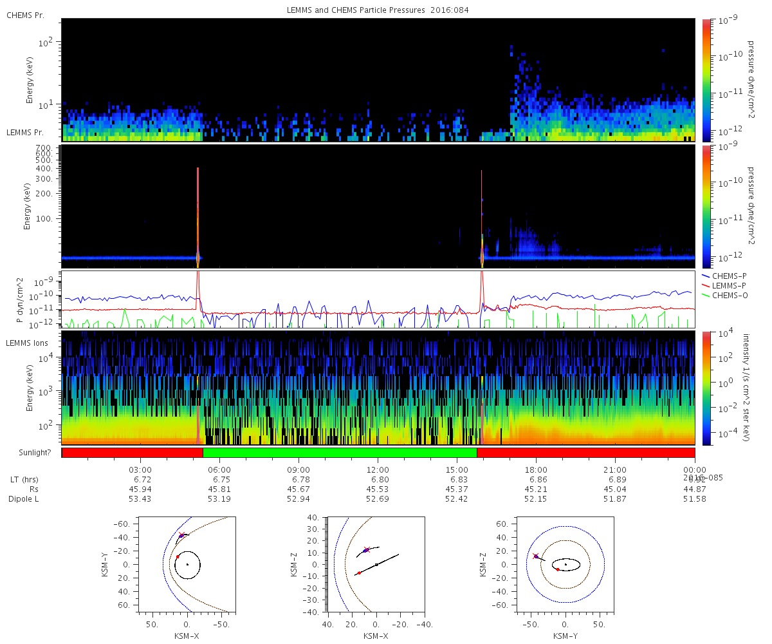The image size is (772, 644).
Task: Click the Dipole L value 52.69
Action: click(378, 499)
